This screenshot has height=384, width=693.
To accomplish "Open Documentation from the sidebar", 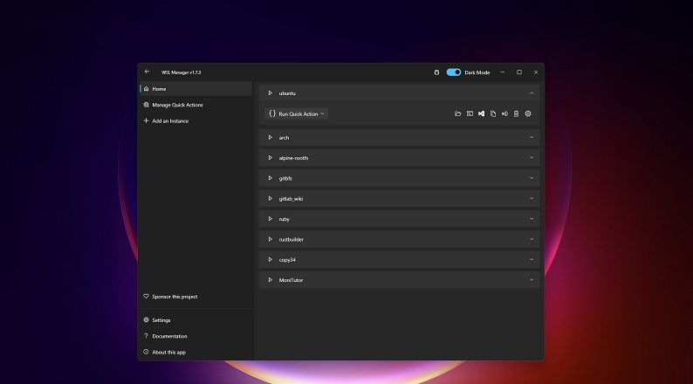I will 196,336.
